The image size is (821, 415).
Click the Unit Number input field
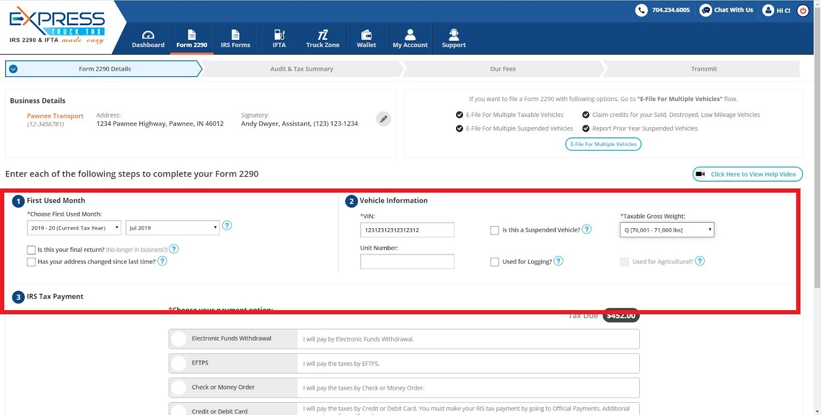pyautogui.click(x=407, y=262)
